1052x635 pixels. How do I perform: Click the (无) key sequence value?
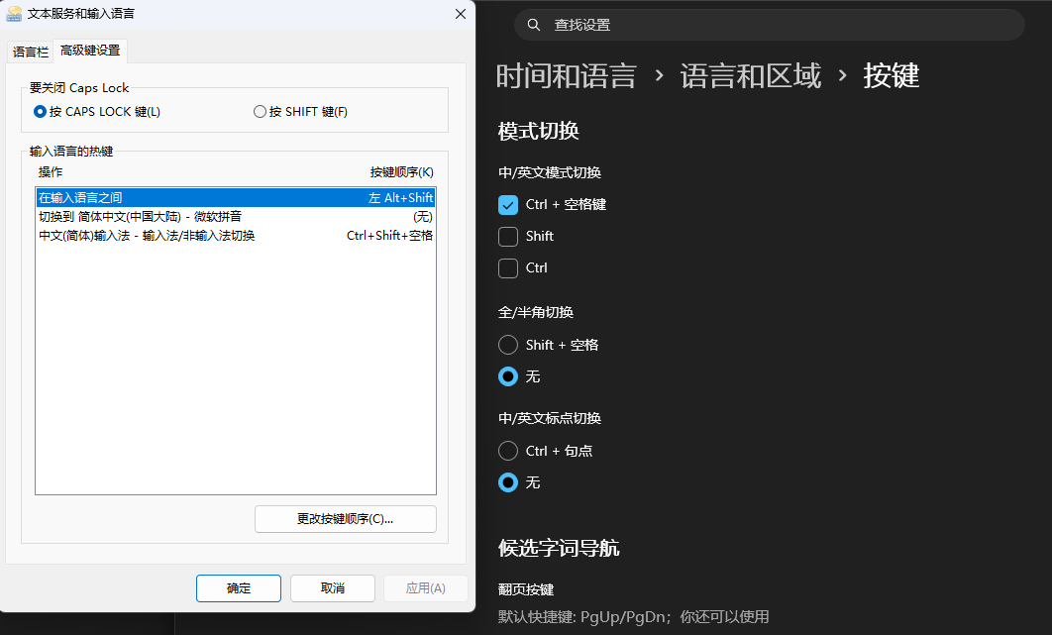point(423,216)
